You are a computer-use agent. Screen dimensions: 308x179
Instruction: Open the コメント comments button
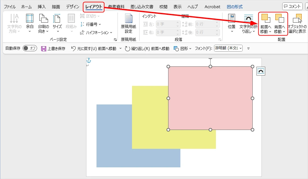click(292, 7)
